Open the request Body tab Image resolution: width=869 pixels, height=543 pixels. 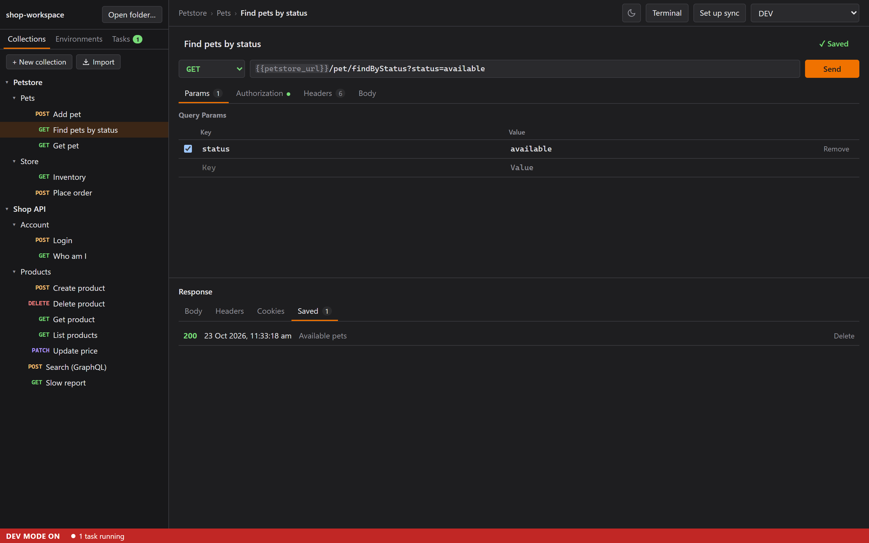(x=367, y=94)
